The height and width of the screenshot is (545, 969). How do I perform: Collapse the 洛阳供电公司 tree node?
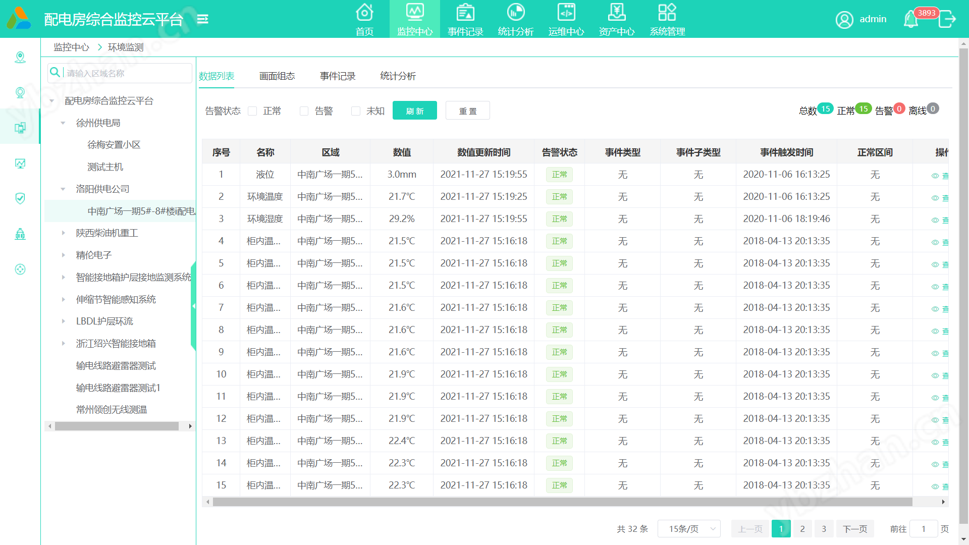(x=63, y=189)
